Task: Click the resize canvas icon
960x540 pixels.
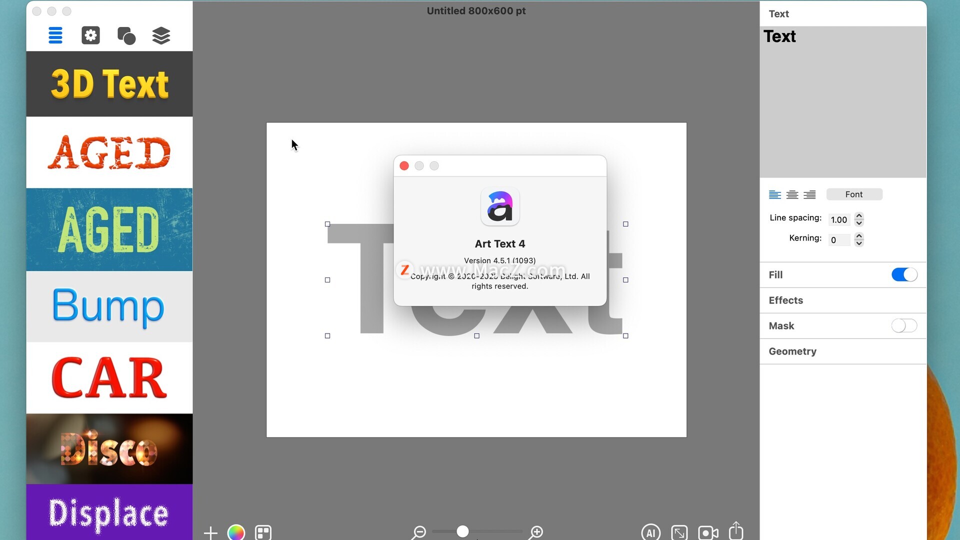Action: click(679, 532)
